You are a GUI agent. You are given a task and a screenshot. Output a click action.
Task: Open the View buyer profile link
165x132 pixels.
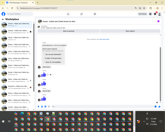pyautogui.click(x=104, y=39)
